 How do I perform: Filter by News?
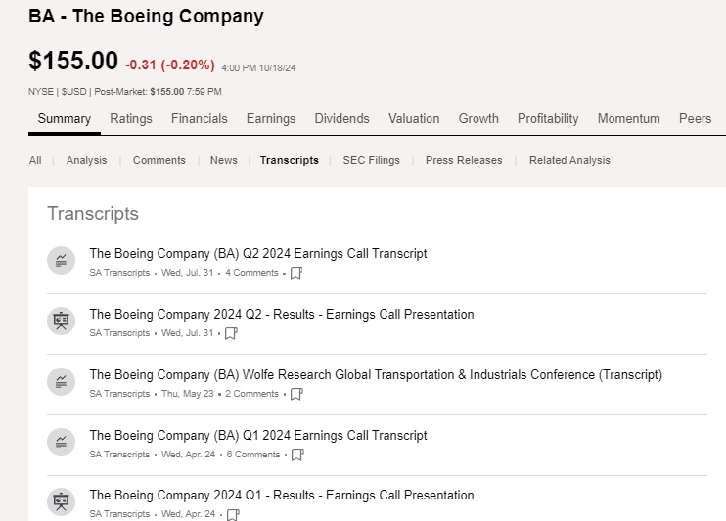(224, 160)
